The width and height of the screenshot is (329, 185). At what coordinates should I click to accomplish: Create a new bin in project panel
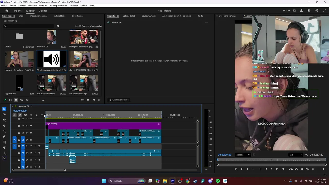(x=88, y=100)
